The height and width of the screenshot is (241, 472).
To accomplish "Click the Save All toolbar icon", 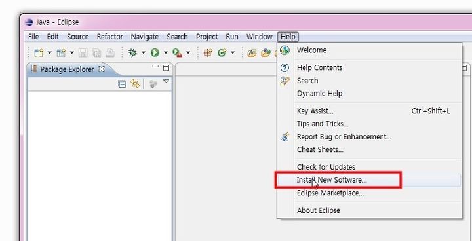I will [x=96, y=53].
